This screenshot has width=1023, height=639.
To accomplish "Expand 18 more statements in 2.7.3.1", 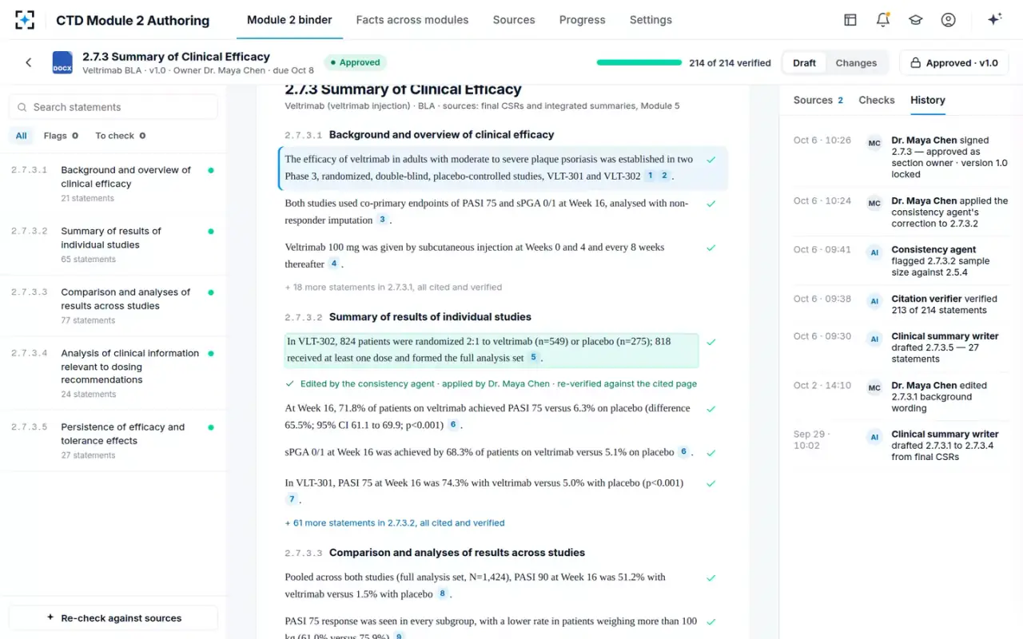I will [393, 287].
